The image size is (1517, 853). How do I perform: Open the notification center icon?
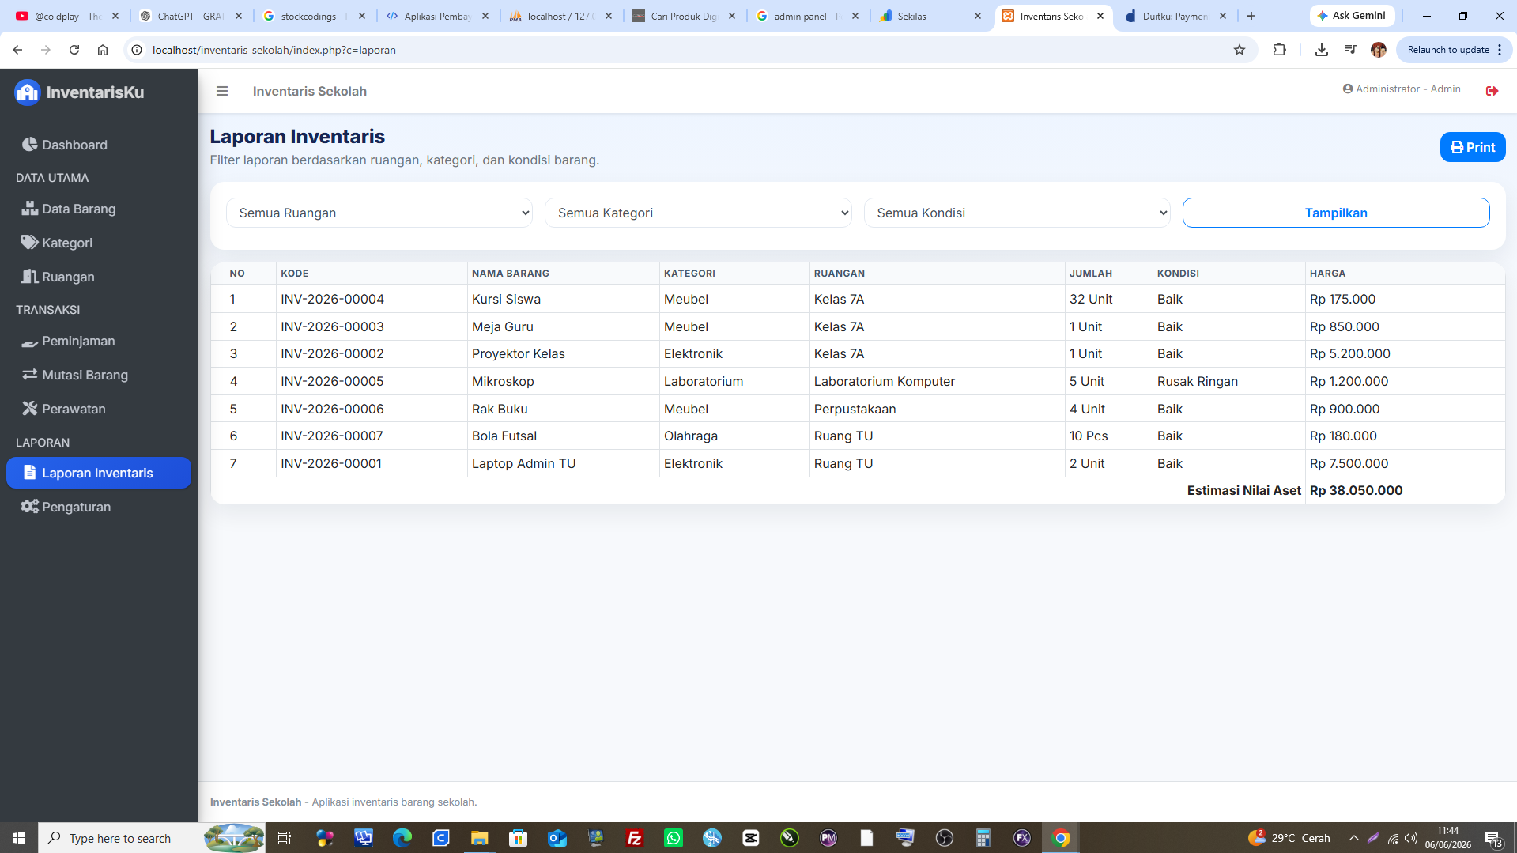pyautogui.click(x=1493, y=838)
